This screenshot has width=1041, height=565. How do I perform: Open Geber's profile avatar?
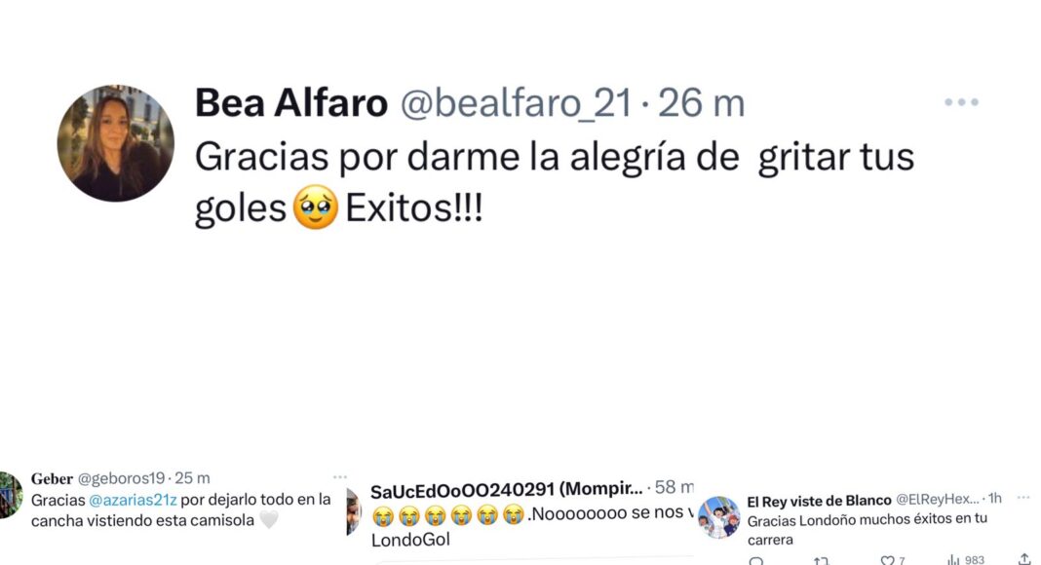(x=10, y=495)
